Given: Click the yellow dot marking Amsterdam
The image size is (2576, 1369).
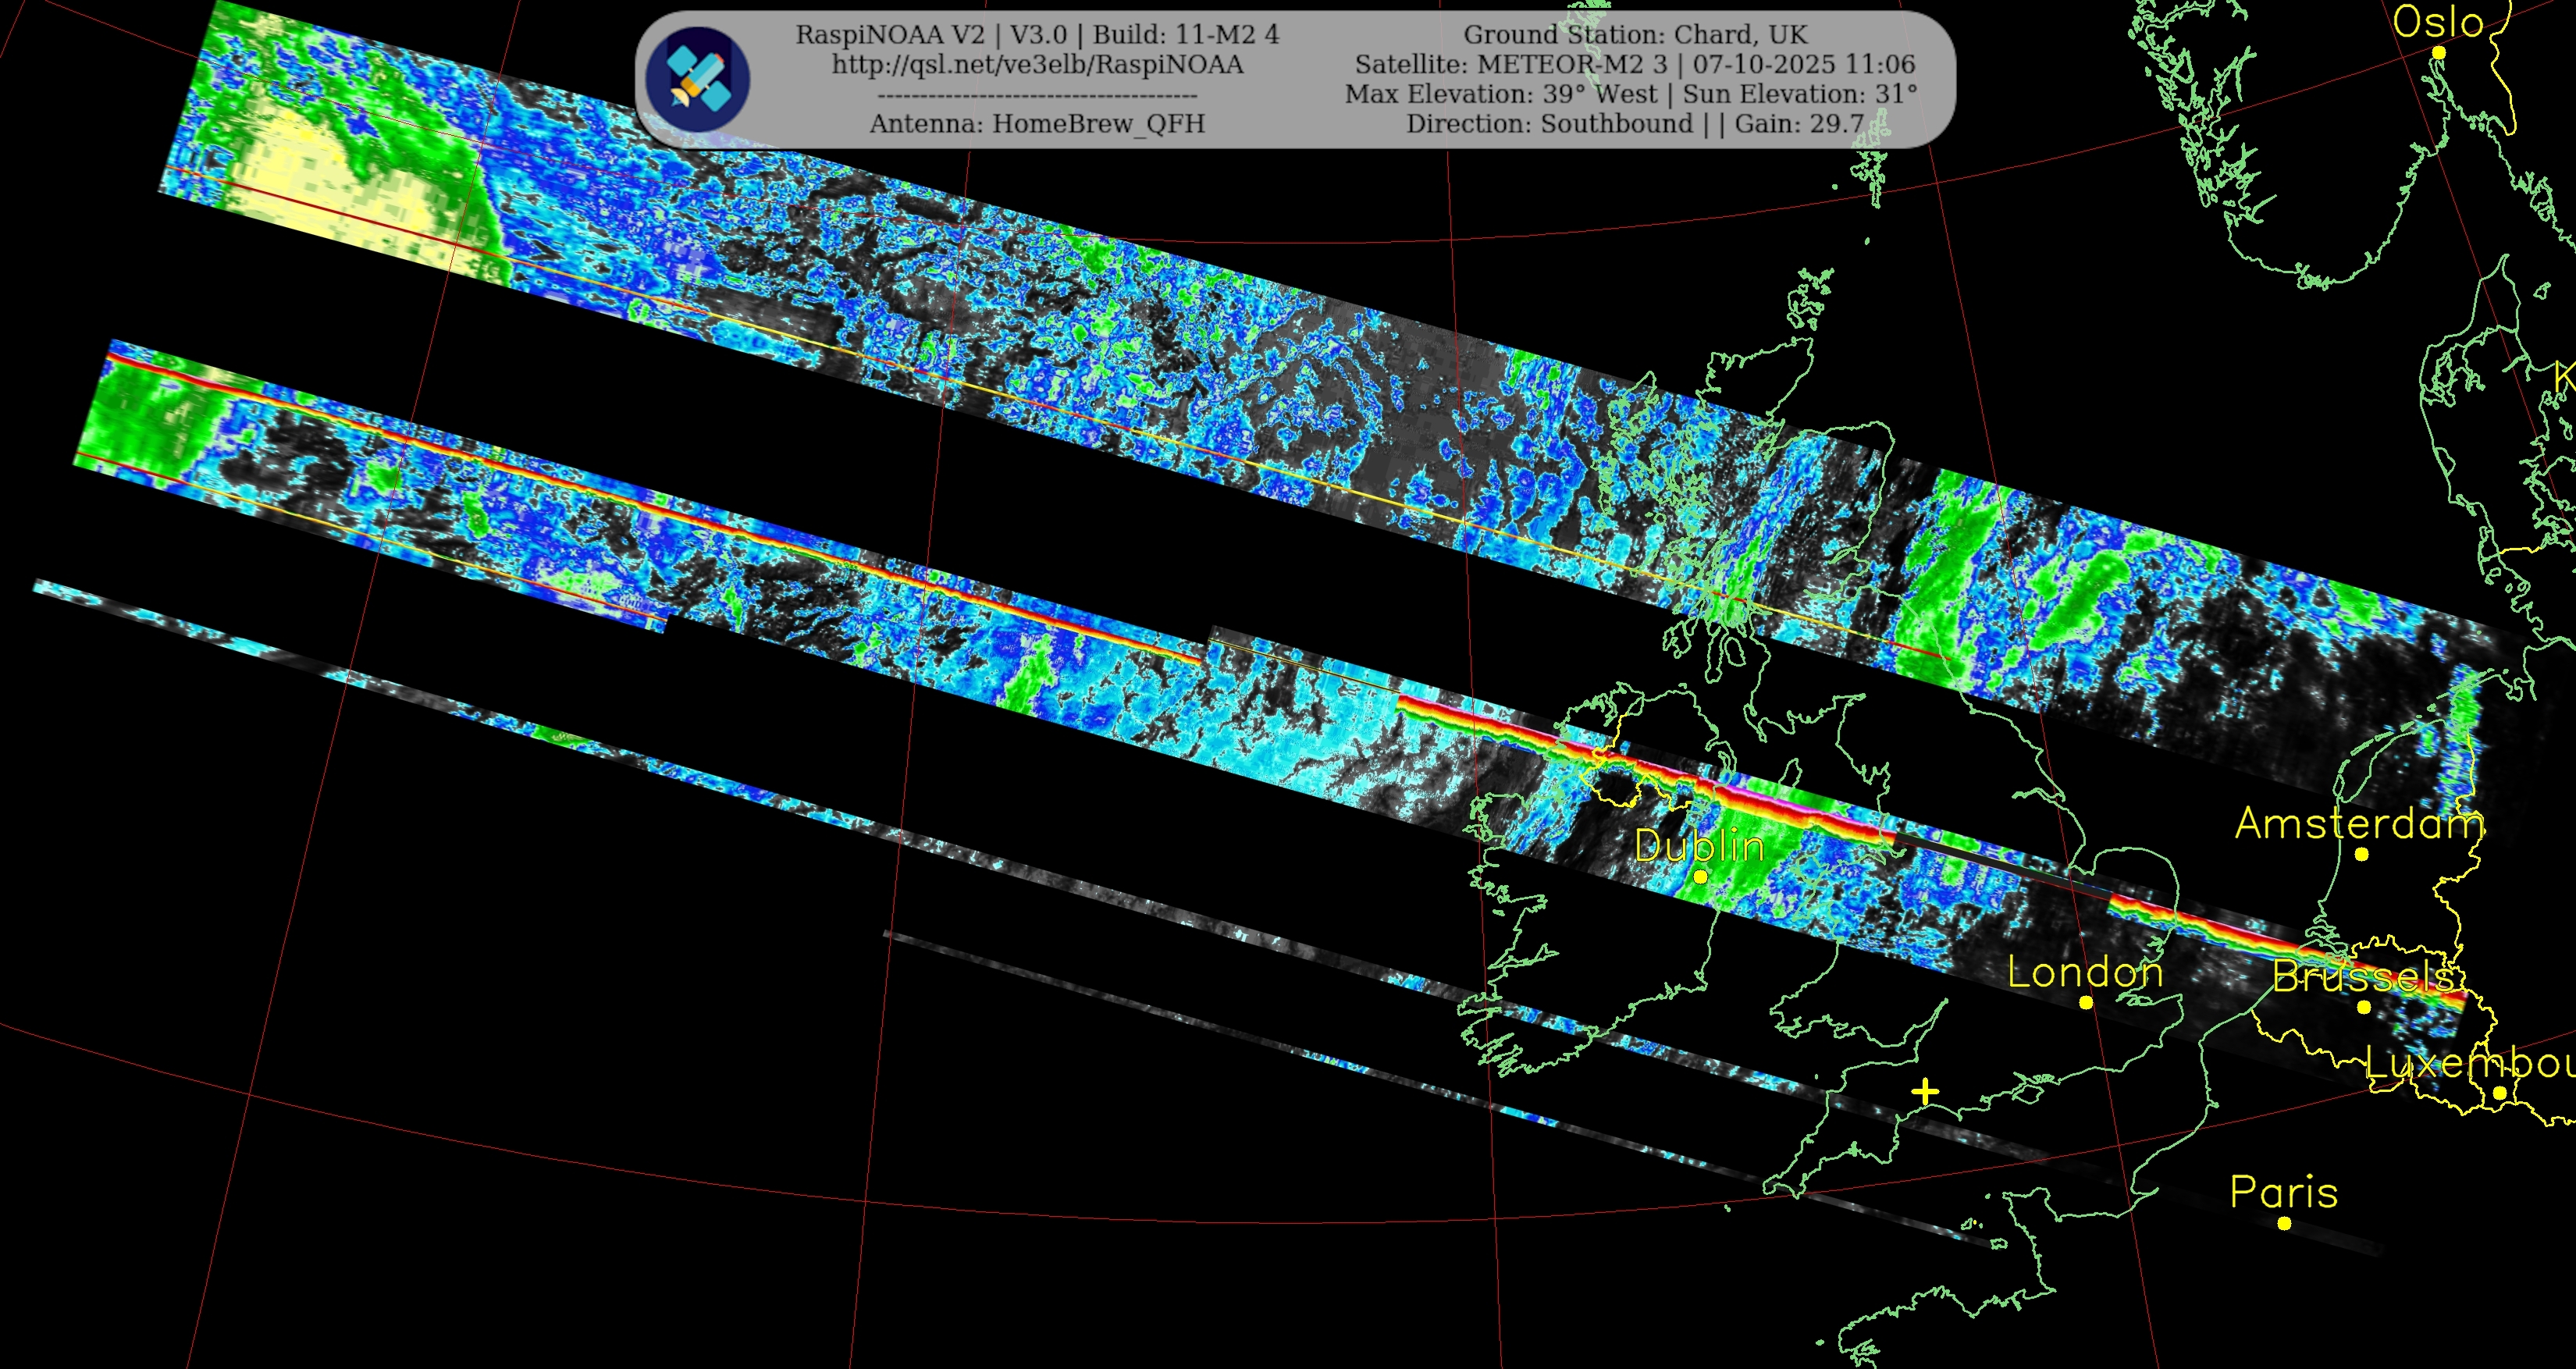Looking at the screenshot, I should pos(2361,854).
